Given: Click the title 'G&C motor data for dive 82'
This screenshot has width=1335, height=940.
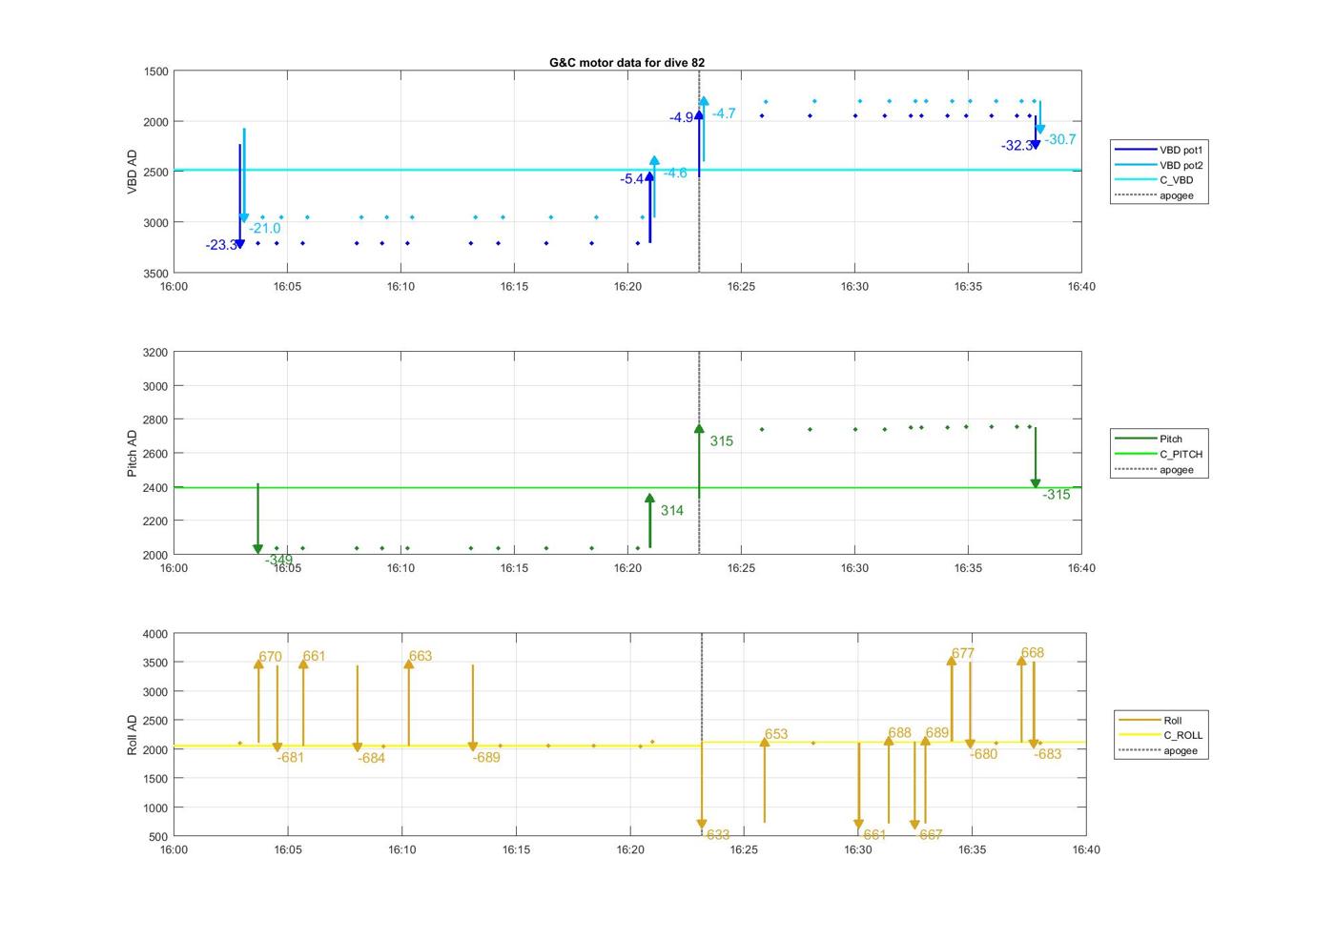Looking at the screenshot, I should (x=626, y=62).
